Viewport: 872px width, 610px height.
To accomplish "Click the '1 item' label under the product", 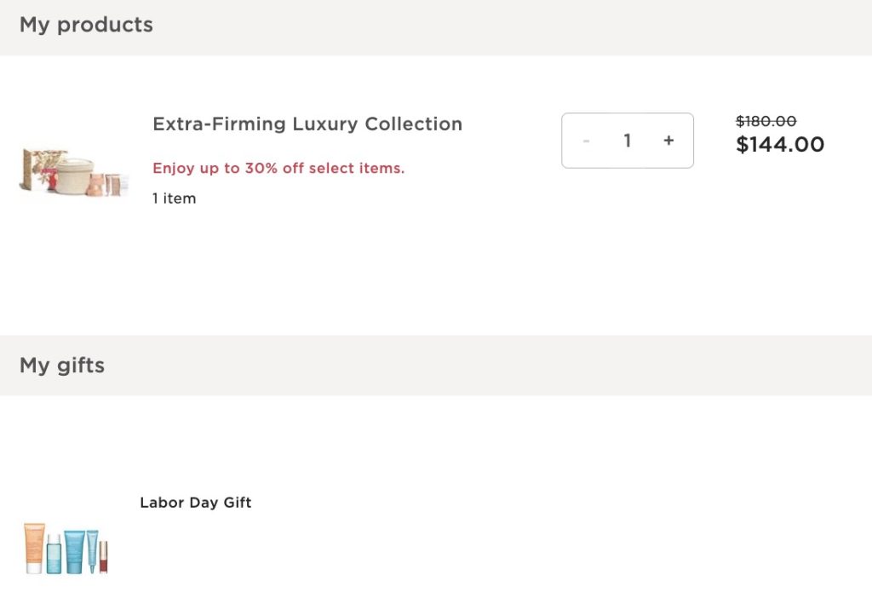I will coord(174,199).
